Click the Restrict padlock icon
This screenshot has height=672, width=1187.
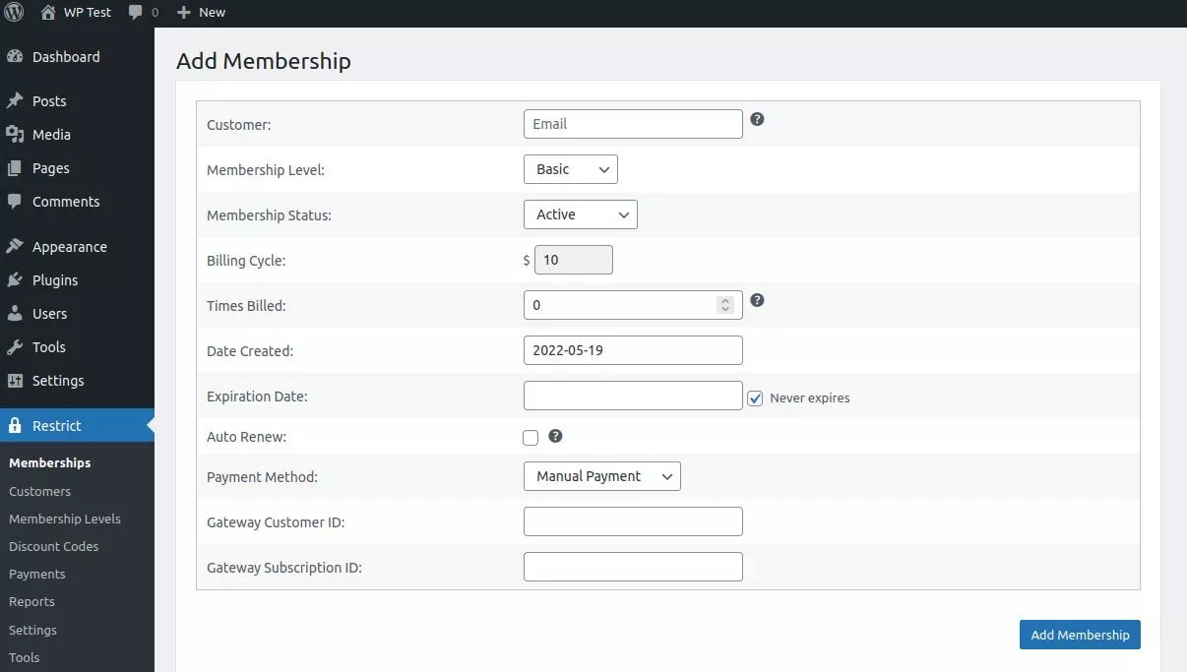[x=15, y=426]
